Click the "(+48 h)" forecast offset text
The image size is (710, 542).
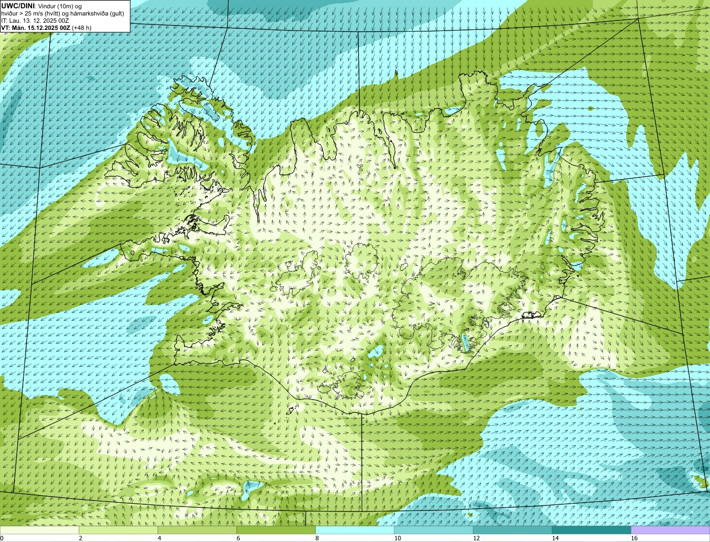(x=82, y=27)
